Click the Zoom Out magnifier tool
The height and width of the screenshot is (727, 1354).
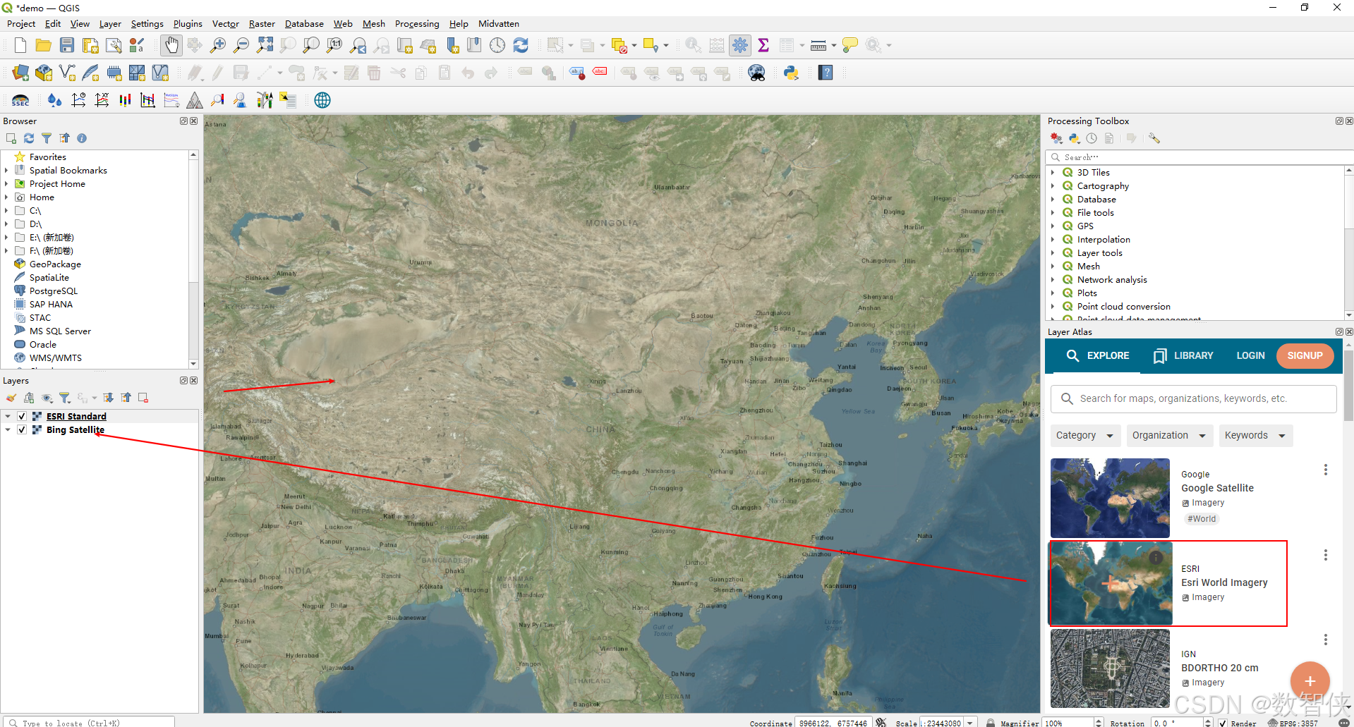(x=241, y=45)
